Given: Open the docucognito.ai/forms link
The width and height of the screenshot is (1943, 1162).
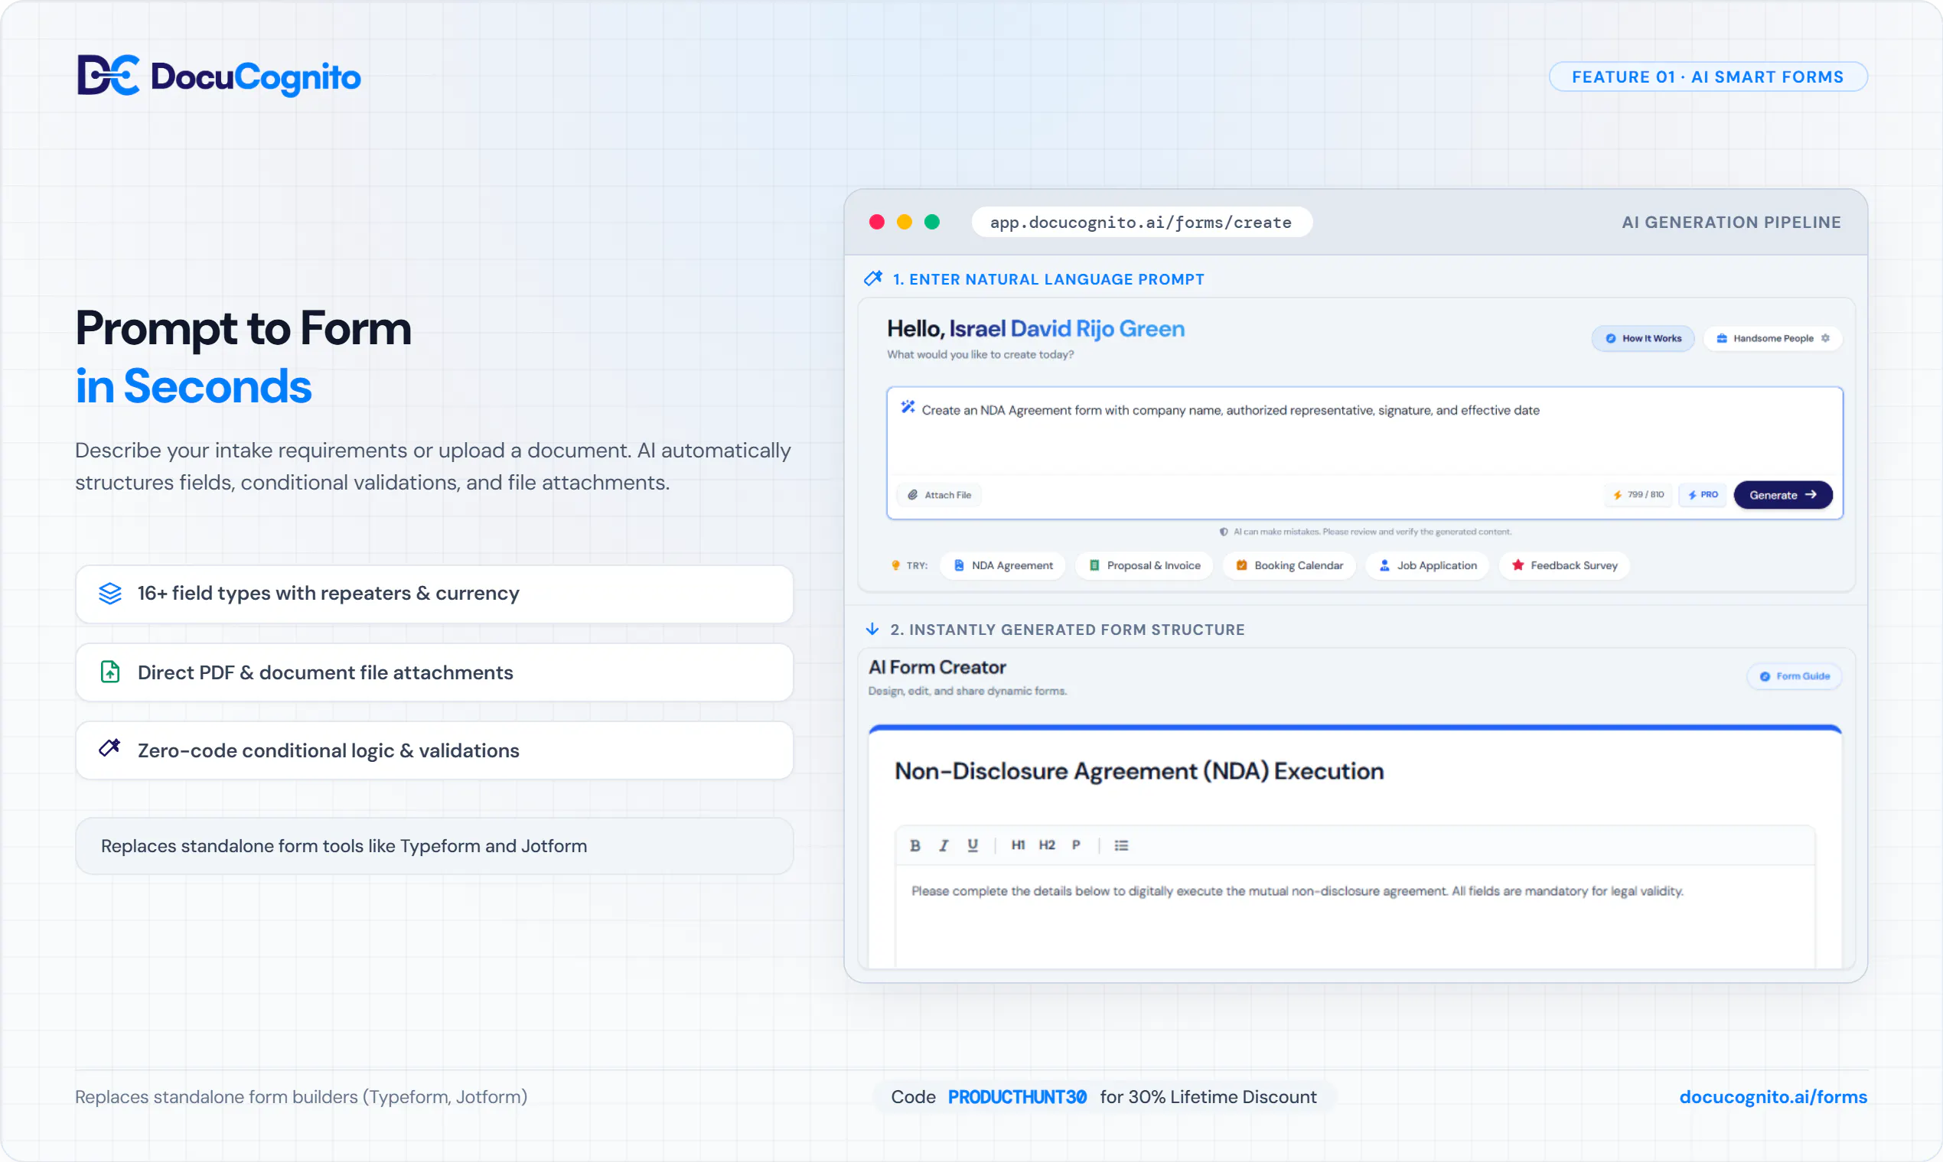Looking at the screenshot, I should [x=1773, y=1097].
